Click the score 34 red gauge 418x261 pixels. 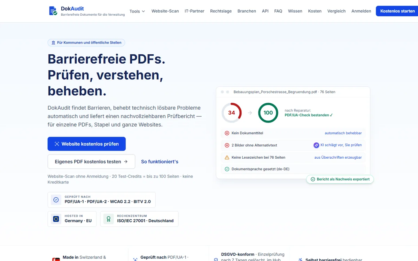[x=232, y=113]
